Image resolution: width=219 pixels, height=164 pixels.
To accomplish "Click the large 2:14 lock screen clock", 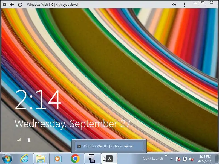I will click(38, 99).
